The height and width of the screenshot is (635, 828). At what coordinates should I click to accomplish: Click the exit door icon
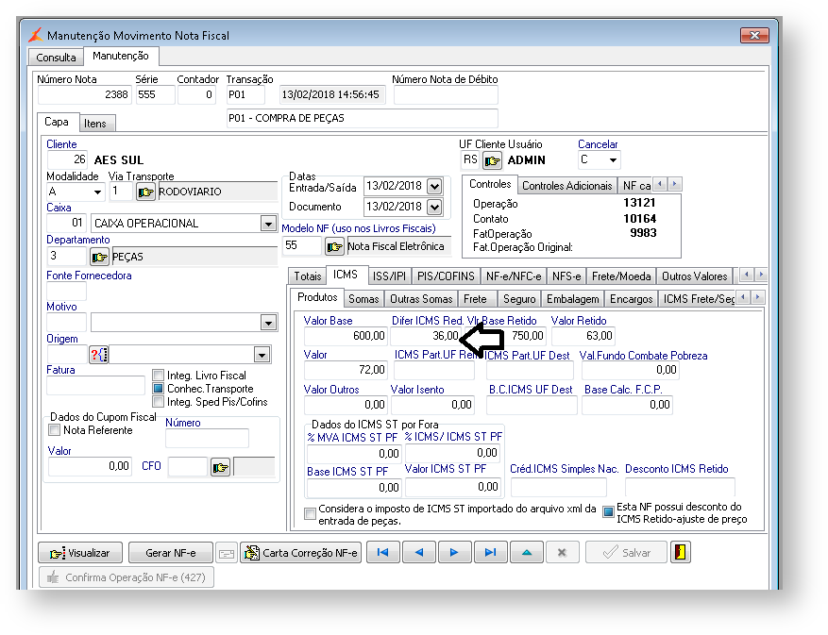[680, 553]
